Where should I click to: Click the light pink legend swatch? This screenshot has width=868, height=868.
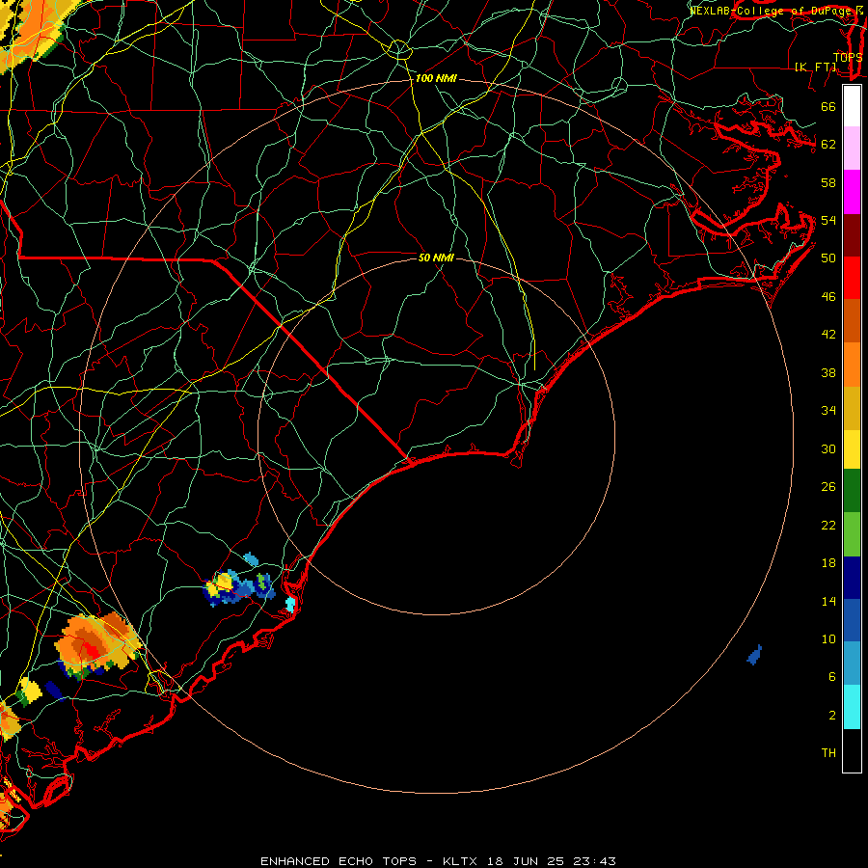click(x=852, y=148)
